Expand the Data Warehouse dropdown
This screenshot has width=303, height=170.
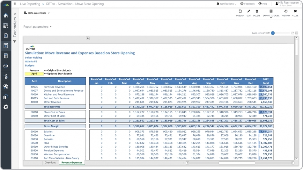point(37,13)
